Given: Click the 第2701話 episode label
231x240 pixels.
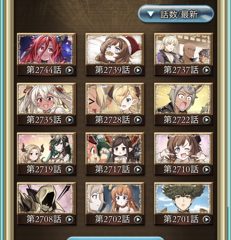Looking at the screenshot, I should pos(181,219).
